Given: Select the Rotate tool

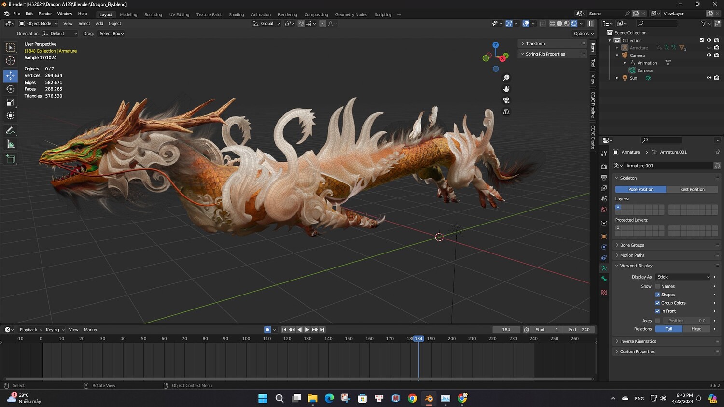Looking at the screenshot, I should click(10, 89).
